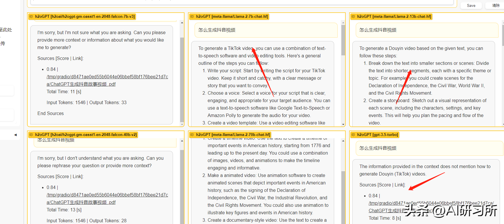
Task: Click scrollbar thumb in Llama-2-7b chat panel
Action: coord(343,40)
